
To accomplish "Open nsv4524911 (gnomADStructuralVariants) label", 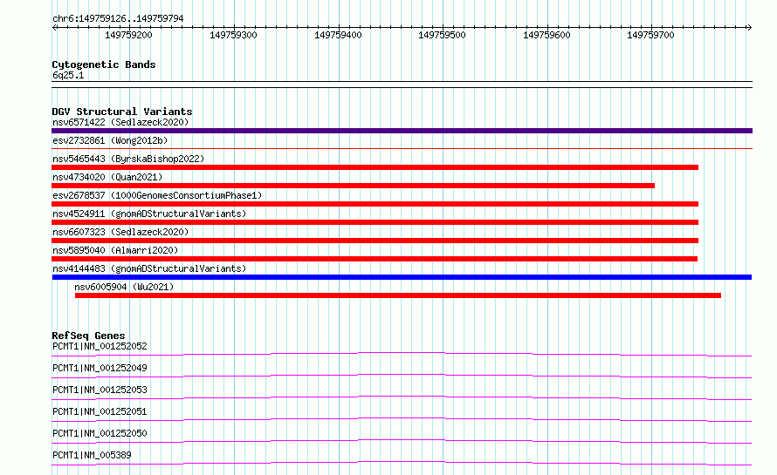I will (x=149, y=214).
